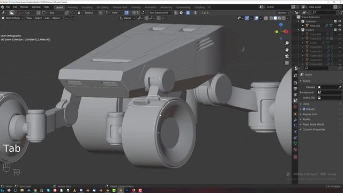Select Slice.002 in the outliner
Image resolution: width=343 pixels, height=193 pixels.
pyautogui.click(x=315, y=26)
